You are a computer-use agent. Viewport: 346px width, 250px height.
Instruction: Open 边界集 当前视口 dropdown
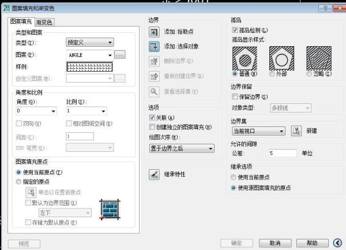coord(258,131)
